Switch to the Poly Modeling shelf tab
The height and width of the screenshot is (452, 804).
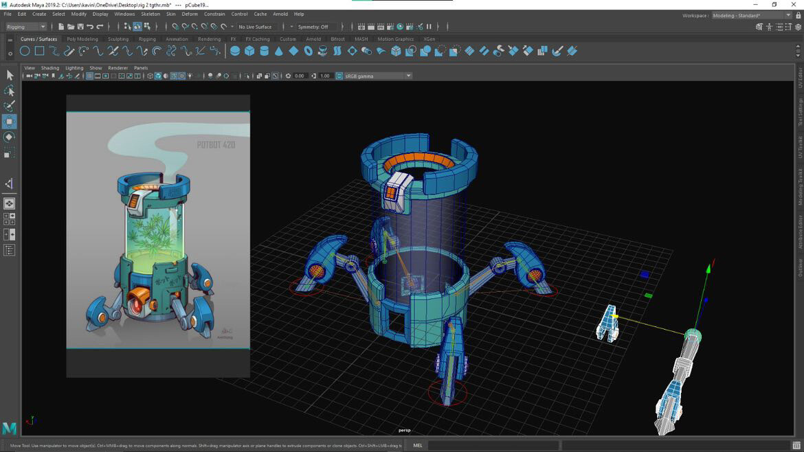coord(82,39)
